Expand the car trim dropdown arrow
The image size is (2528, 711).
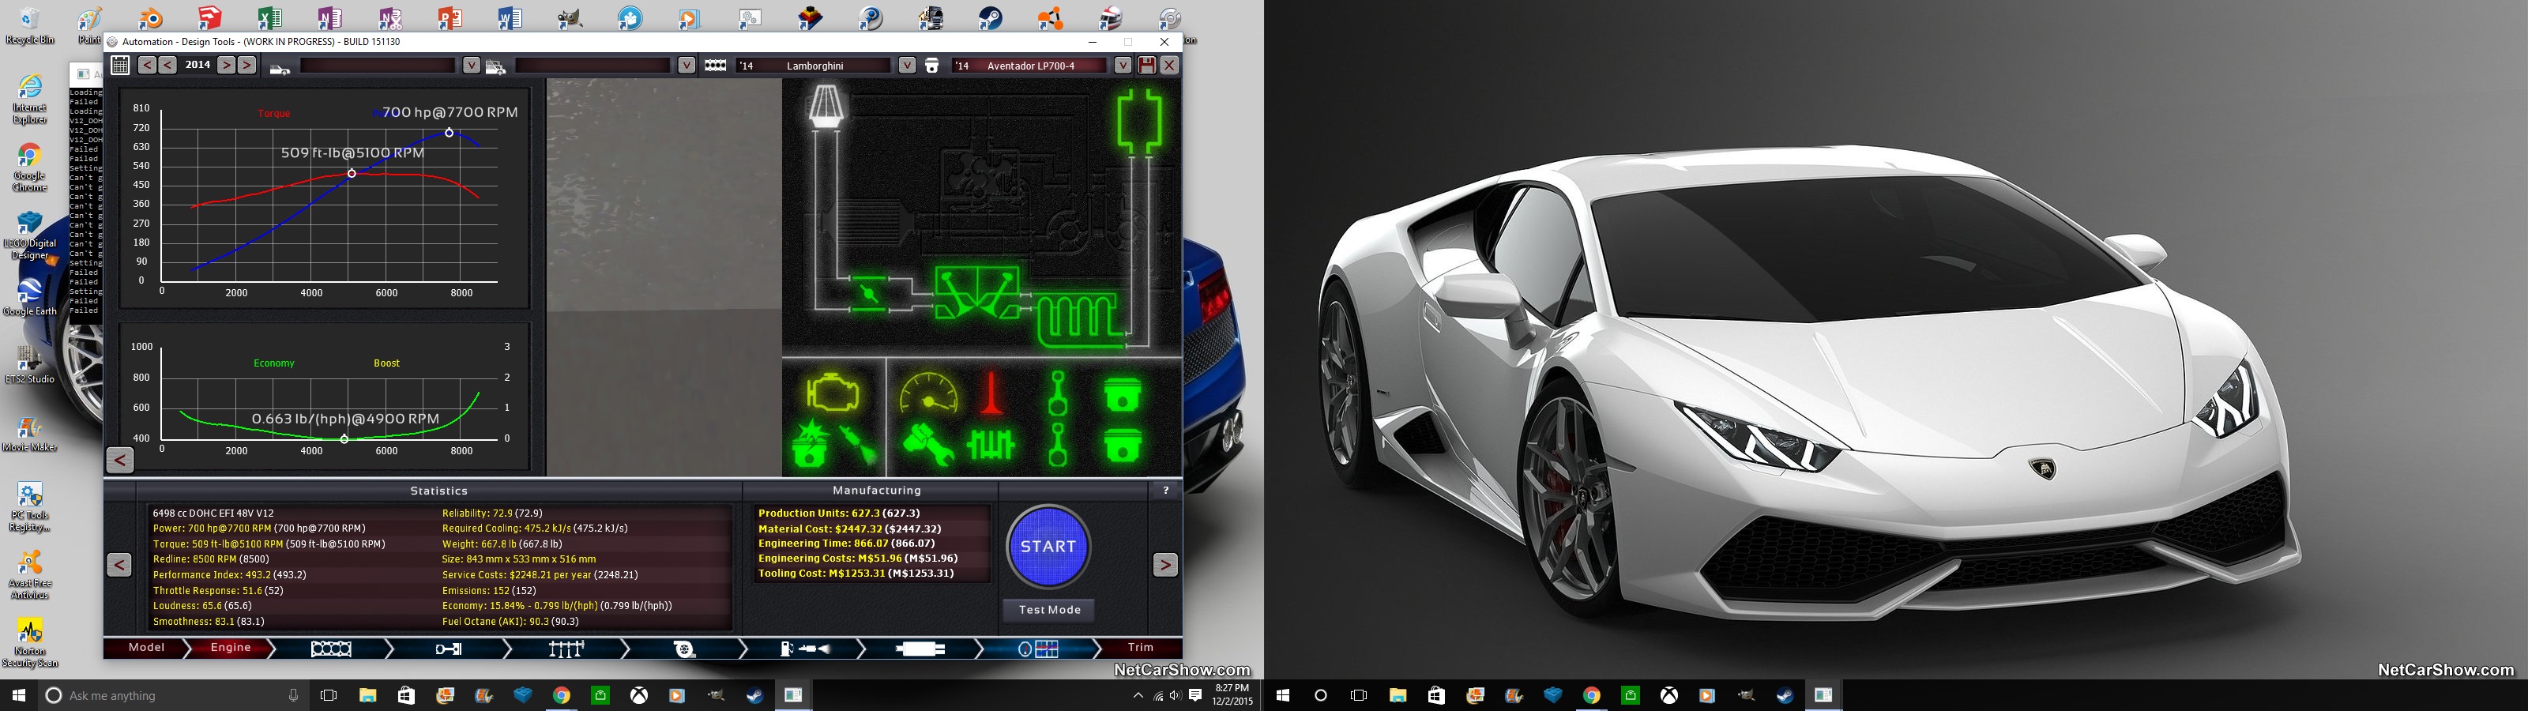pos(687,66)
